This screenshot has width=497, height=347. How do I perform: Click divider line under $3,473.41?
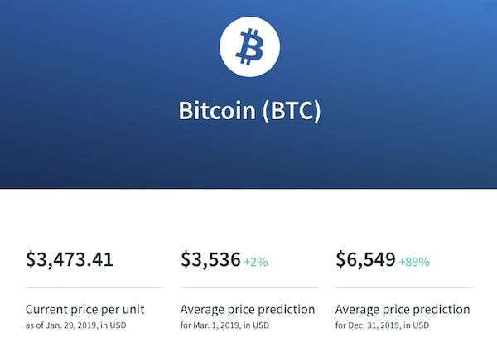point(94,287)
